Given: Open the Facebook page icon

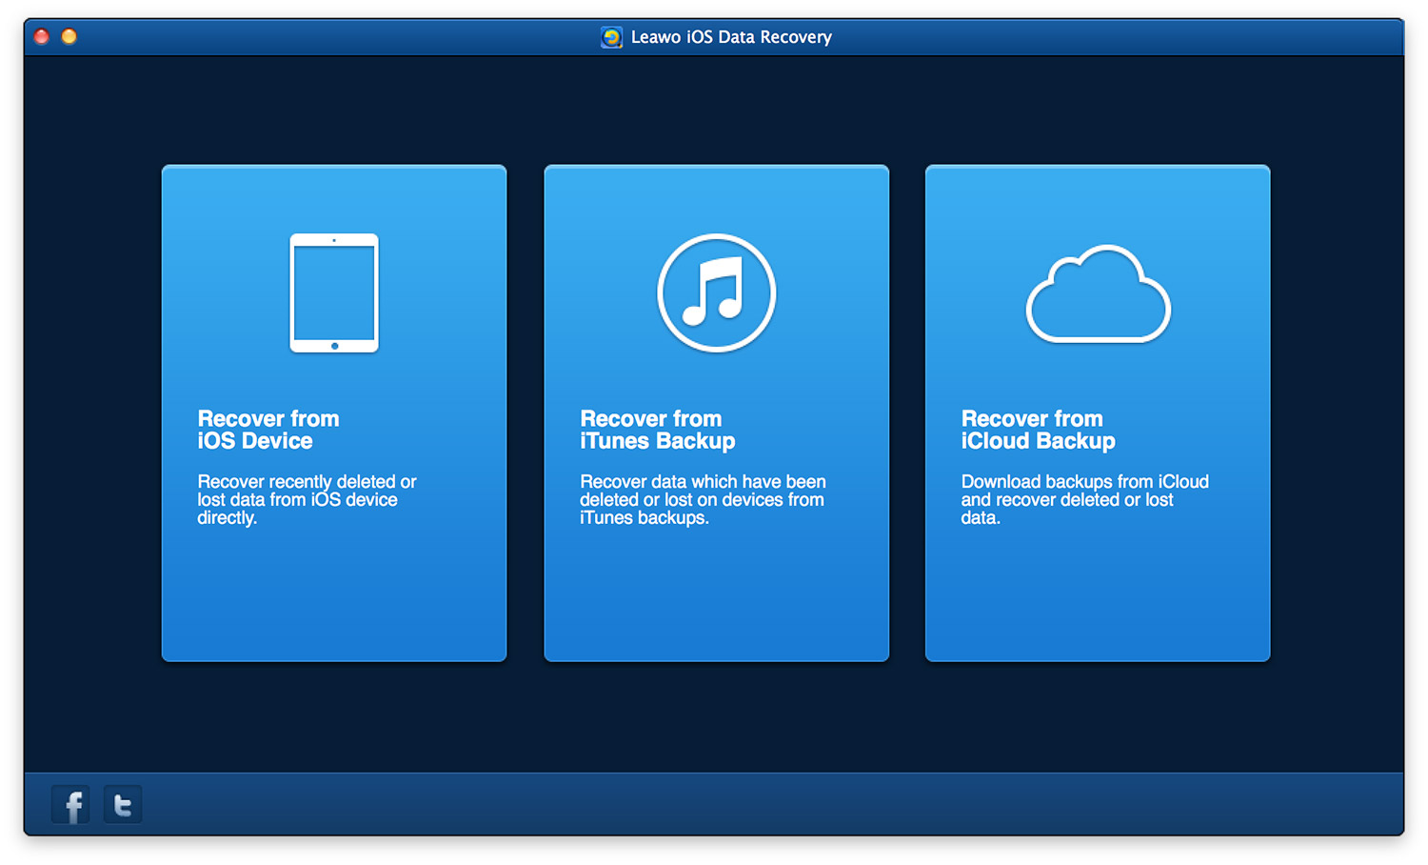Looking at the screenshot, I should 70,805.
